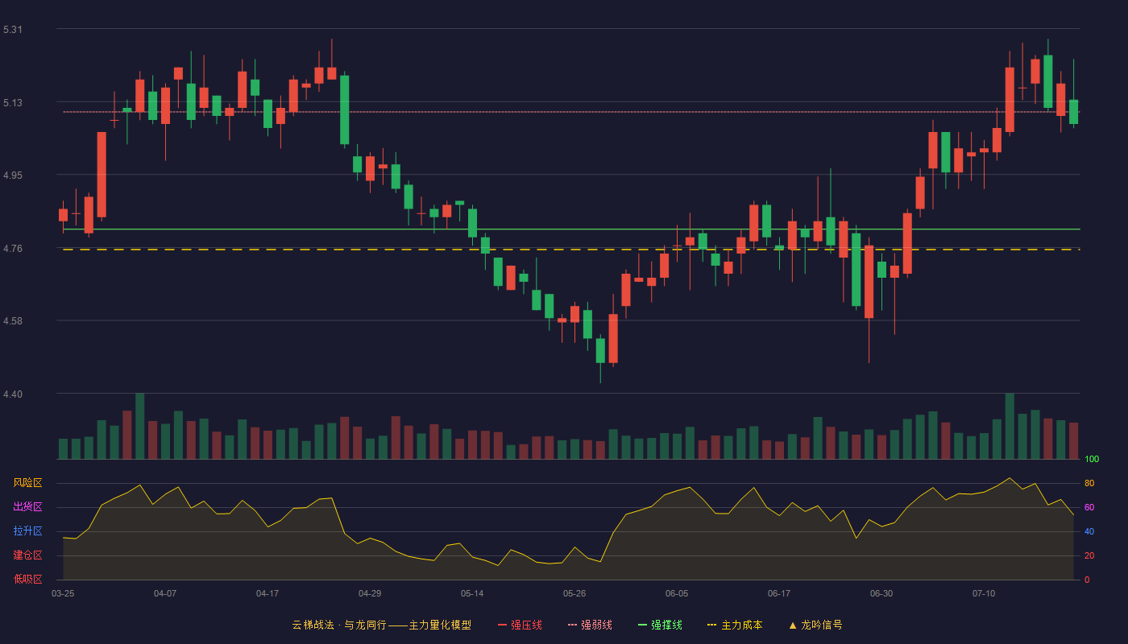The height and width of the screenshot is (644, 1128).
Task: Click the 4.40 price axis label
Action: click(x=13, y=394)
